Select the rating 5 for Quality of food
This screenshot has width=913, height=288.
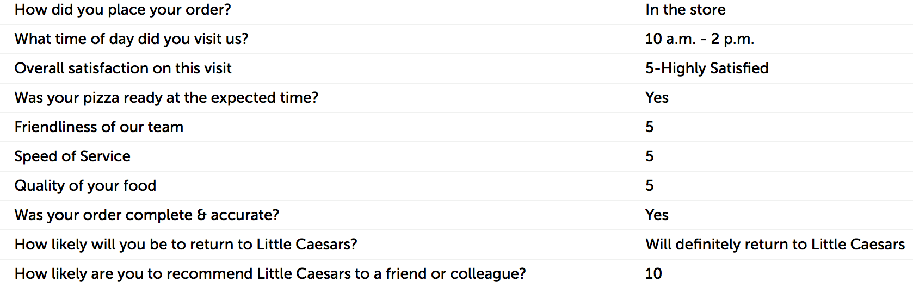(x=650, y=186)
